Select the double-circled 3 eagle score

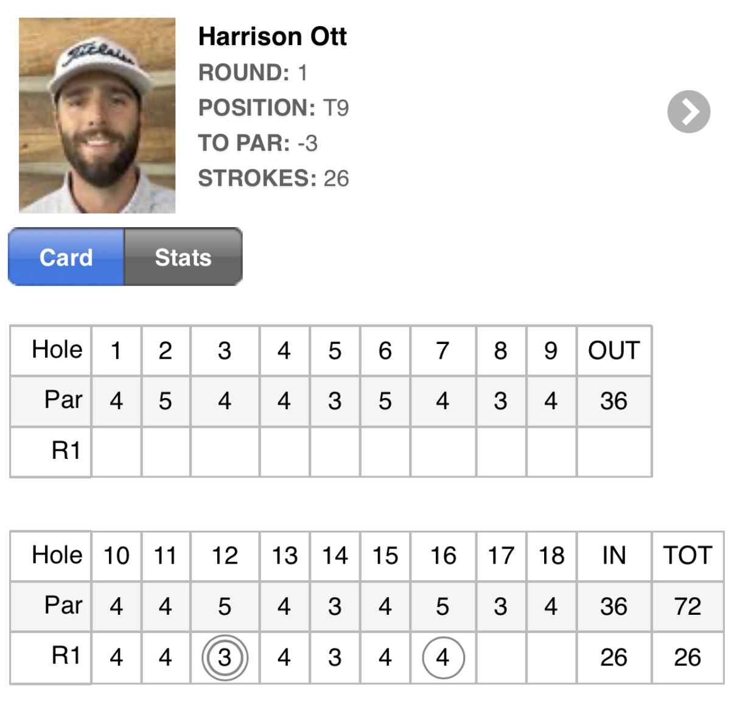[x=225, y=657]
